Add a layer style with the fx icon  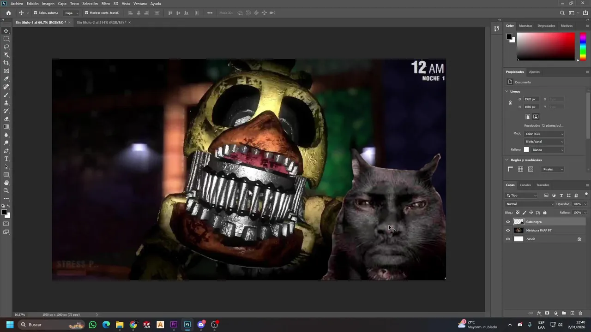pyautogui.click(x=539, y=314)
